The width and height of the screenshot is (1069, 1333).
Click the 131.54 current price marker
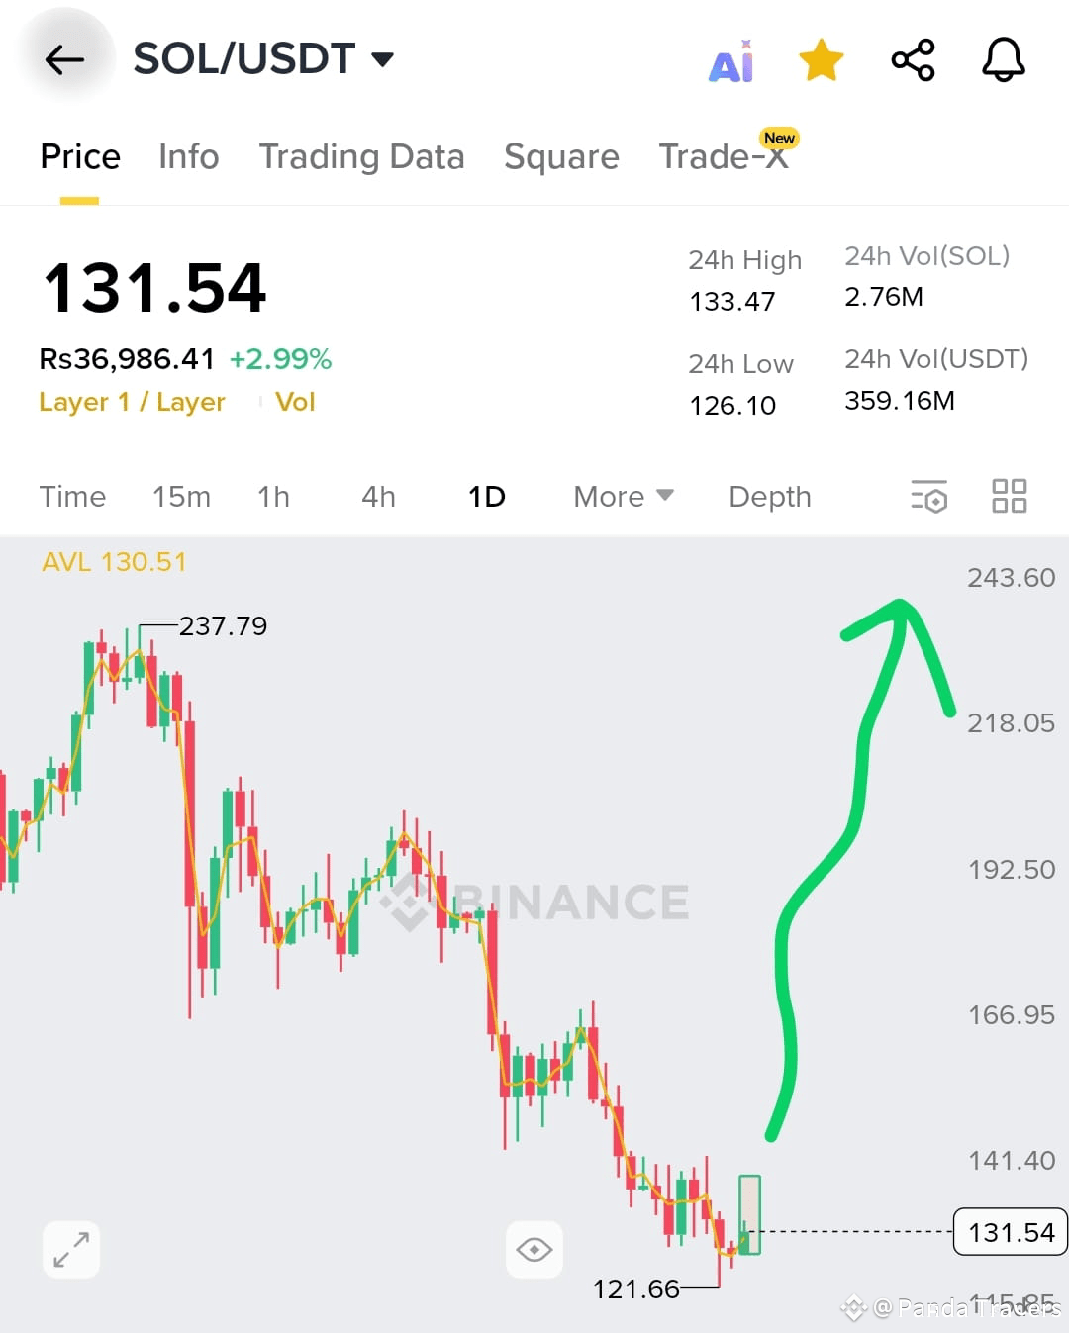(1011, 1232)
